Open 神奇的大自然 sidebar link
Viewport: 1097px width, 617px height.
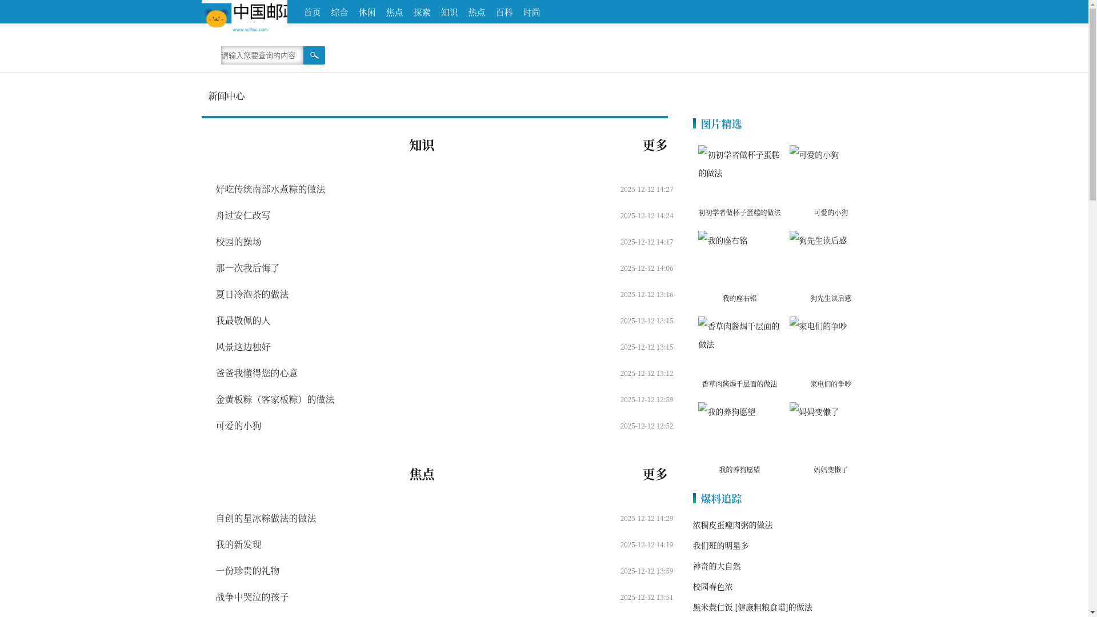(716, 566)
